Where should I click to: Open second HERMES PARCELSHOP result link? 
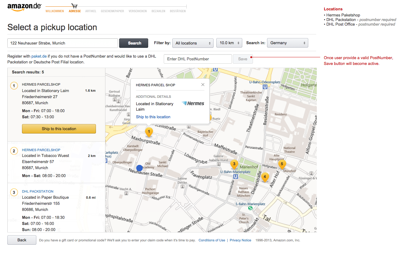(41, 150)
